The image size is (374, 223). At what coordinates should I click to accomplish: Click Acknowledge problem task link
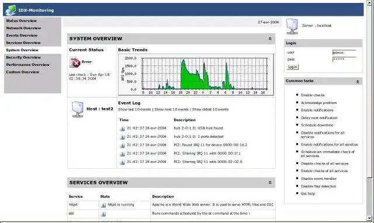point(318,103)
